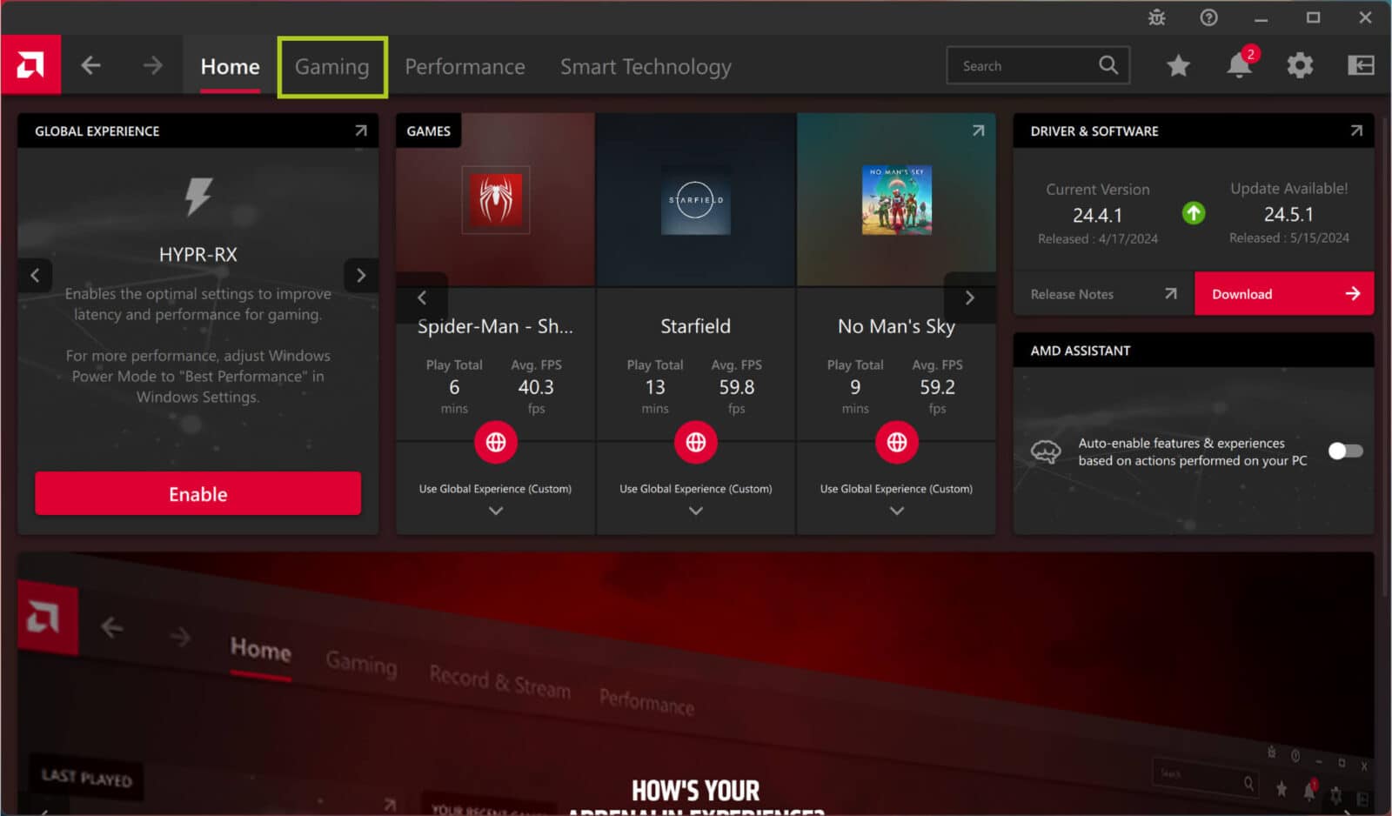Download the 24.5.1 driver update
Image resolution: width=1392 pixels, height=816 pixels.
1284,293
